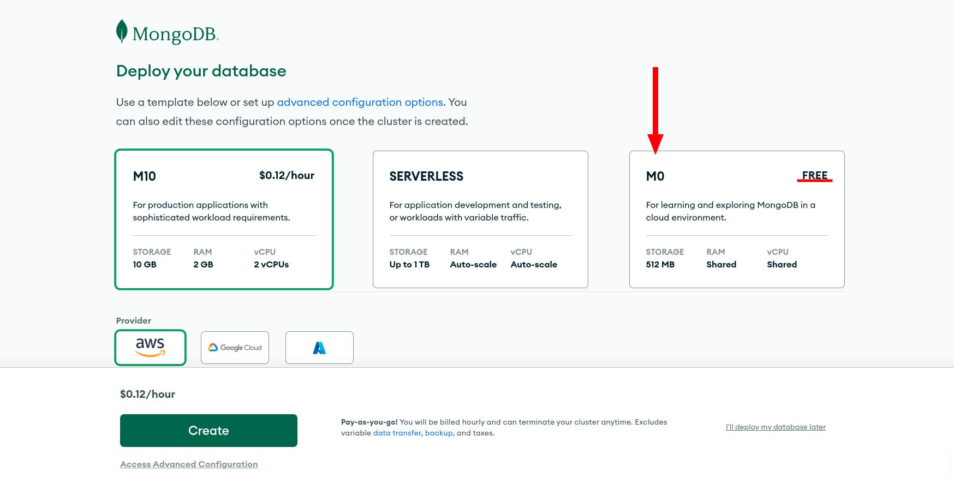The image size is (954, 483).
Task: Open advanced configuration options link
Action: pos(360,102)
